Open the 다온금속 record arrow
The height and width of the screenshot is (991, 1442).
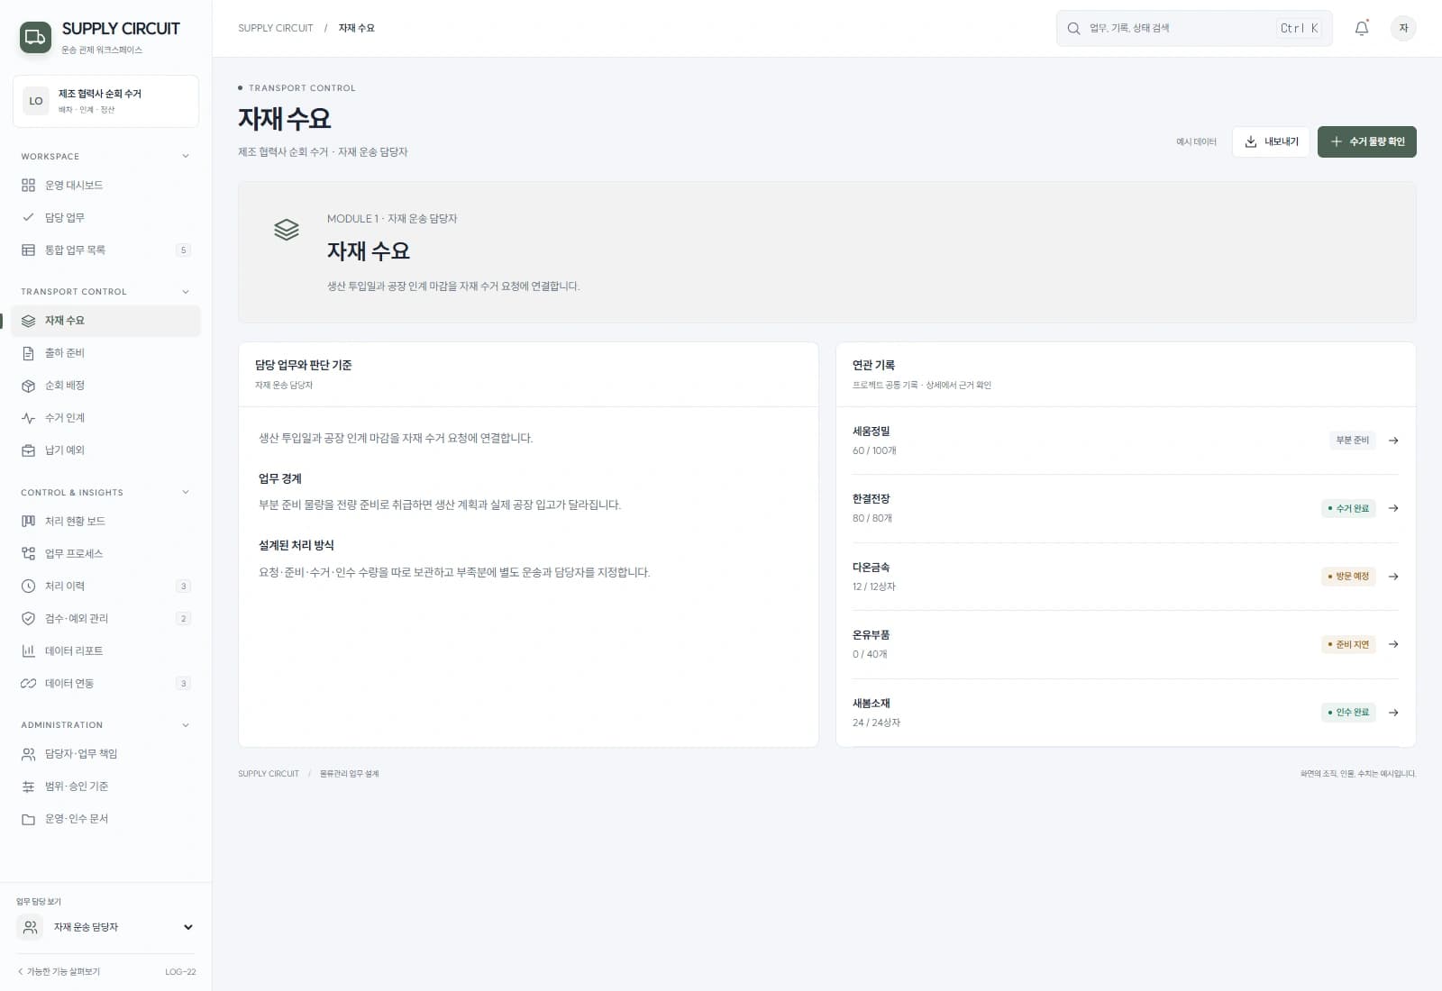1393,577
